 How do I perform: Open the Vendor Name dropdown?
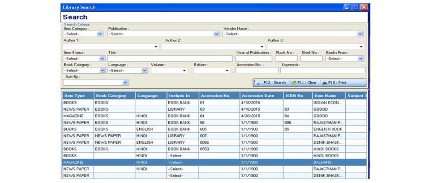[x=360, y=34]
